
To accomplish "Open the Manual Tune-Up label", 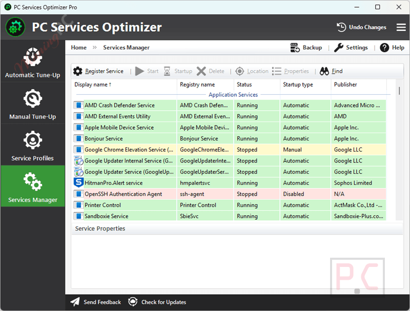I will click(33, 117).
